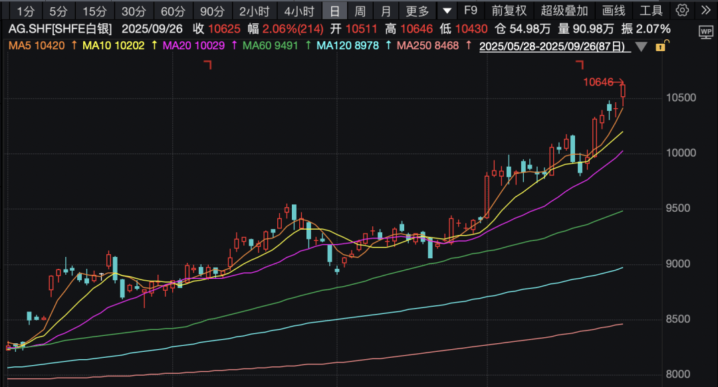Switch to the 5分 timeframe tab
The height and width of the screenshot is (387, 718).
pyautogui.click(x=59, y=11)
